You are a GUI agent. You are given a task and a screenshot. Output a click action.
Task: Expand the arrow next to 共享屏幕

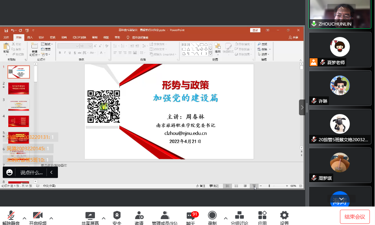[x=104, y=218]
